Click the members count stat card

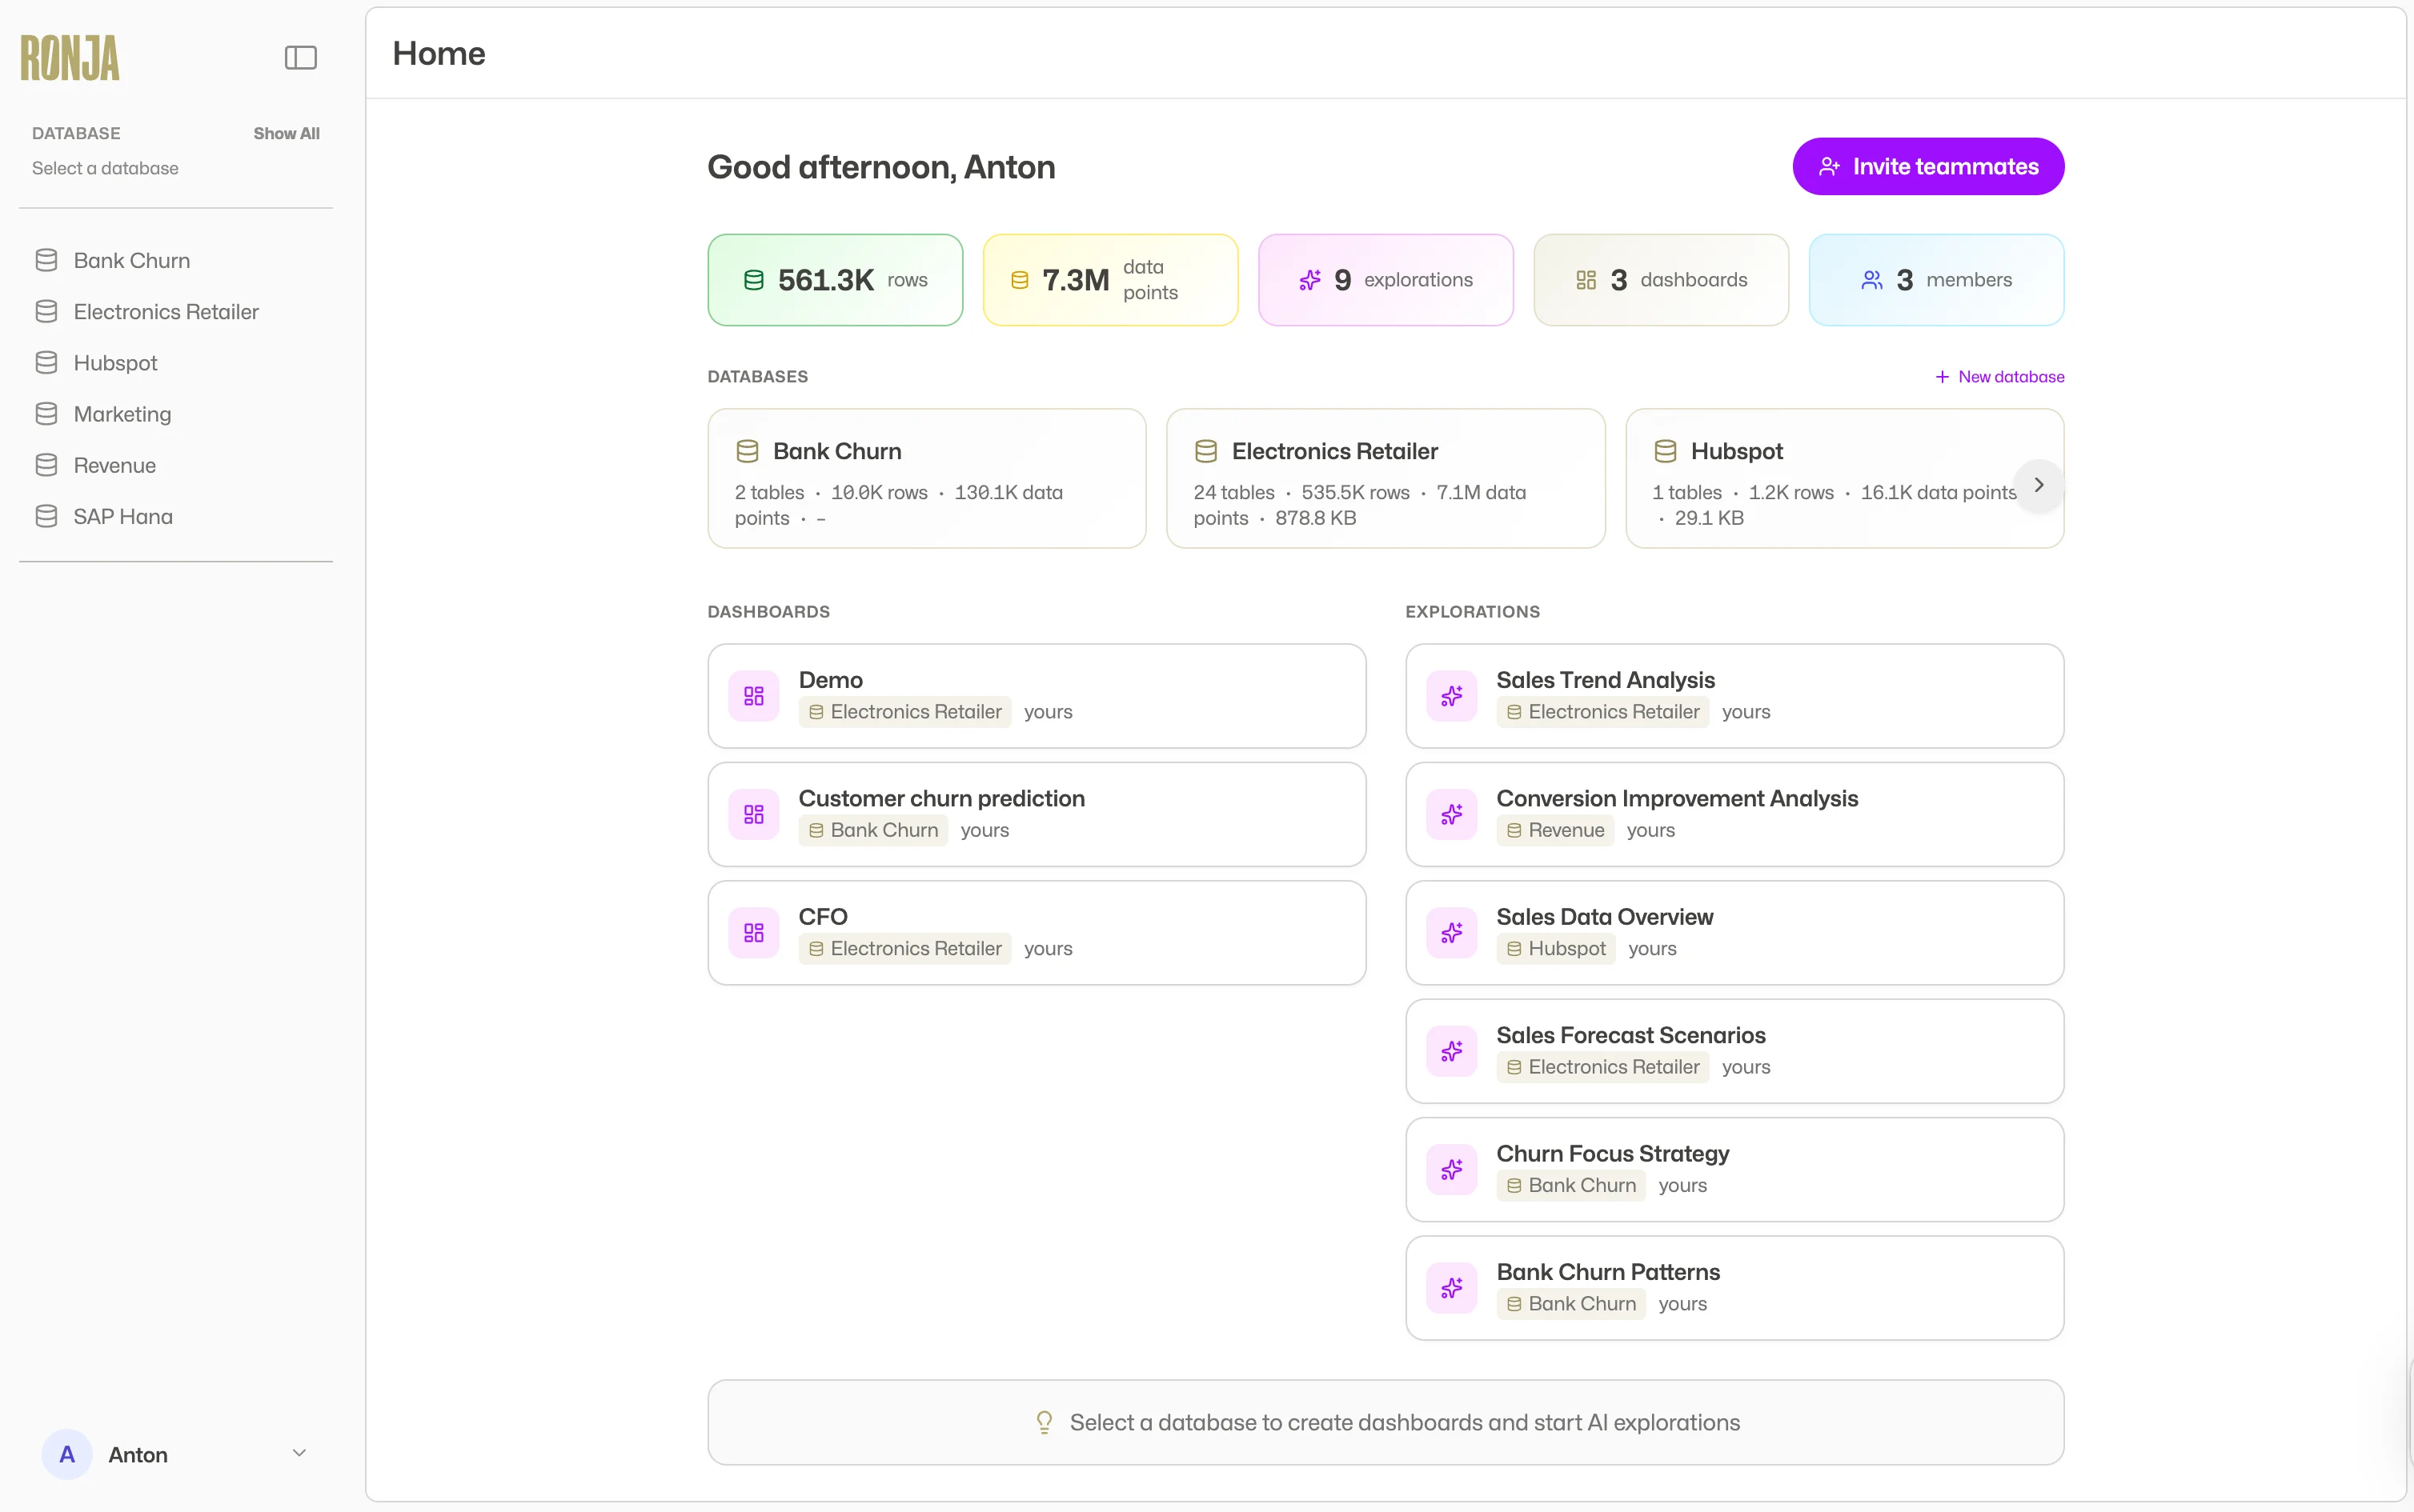(x=1935, y=280)
